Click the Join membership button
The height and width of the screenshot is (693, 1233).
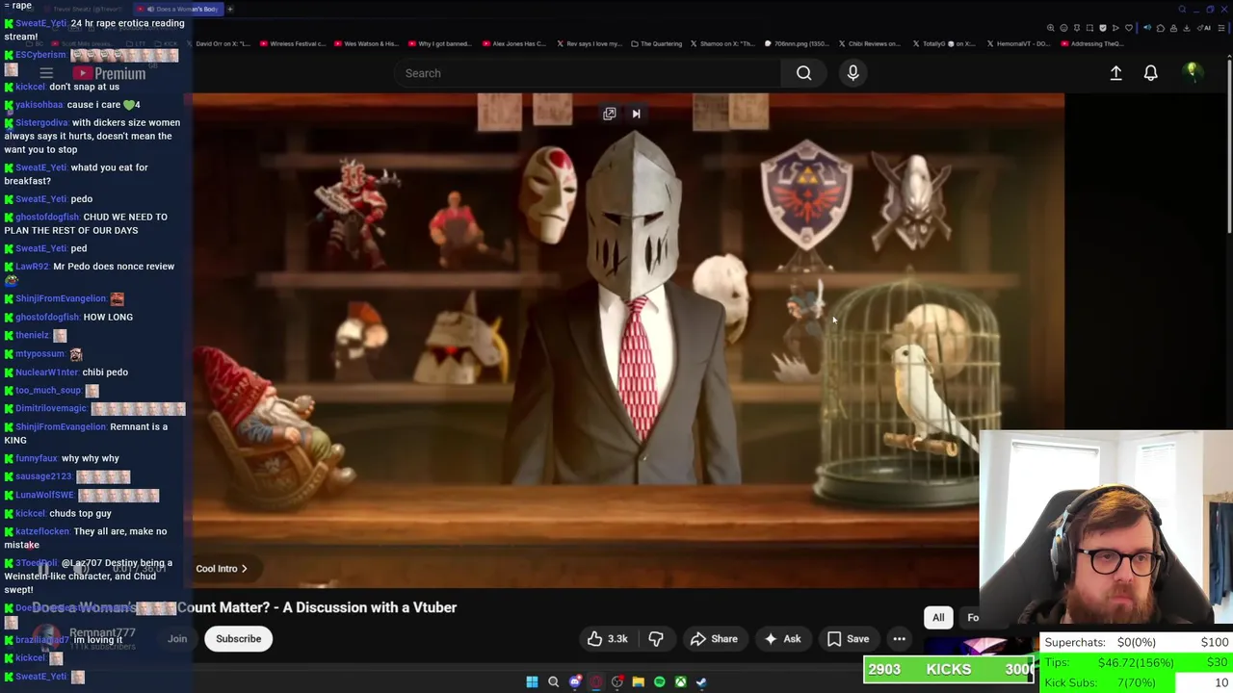click(177, 639)
